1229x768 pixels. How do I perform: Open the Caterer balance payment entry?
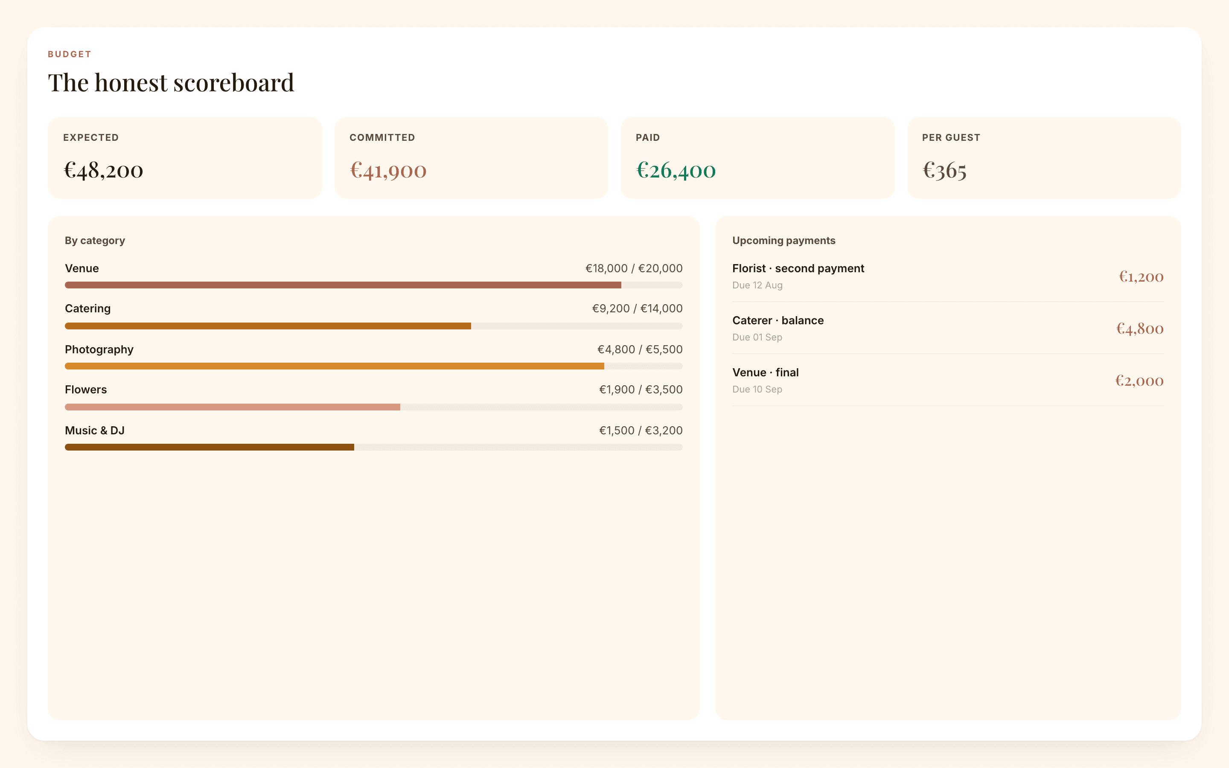pos(948,328)
